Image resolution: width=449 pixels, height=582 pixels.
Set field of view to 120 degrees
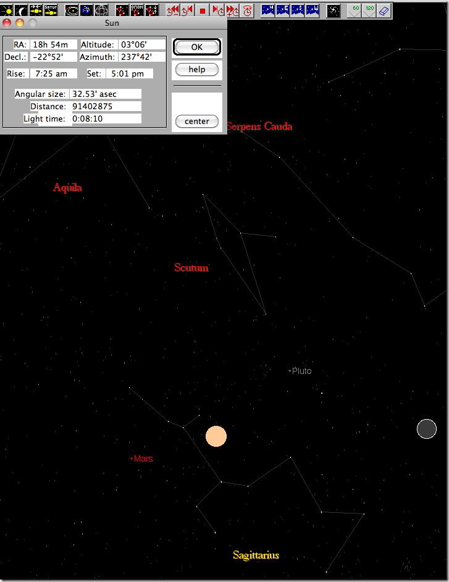click(x=369, y=10)
